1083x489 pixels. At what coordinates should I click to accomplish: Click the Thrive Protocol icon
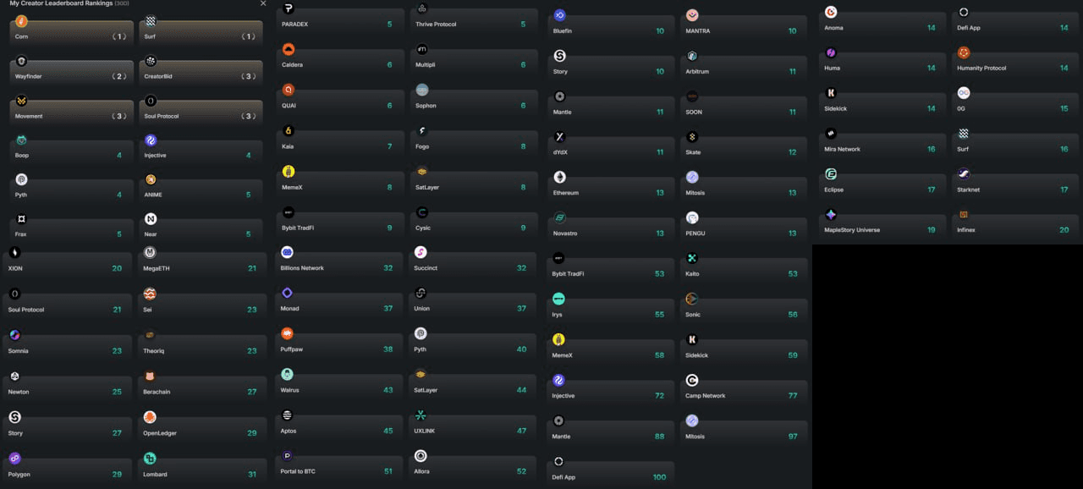pos(422,8)
